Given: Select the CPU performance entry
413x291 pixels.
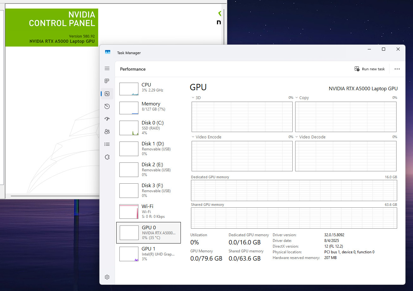Looking at the screenshot, I should [x=149, y=89].
